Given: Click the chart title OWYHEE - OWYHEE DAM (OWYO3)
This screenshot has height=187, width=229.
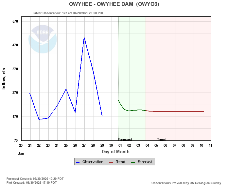Looking at the screenshot, I should coord(114,4).
